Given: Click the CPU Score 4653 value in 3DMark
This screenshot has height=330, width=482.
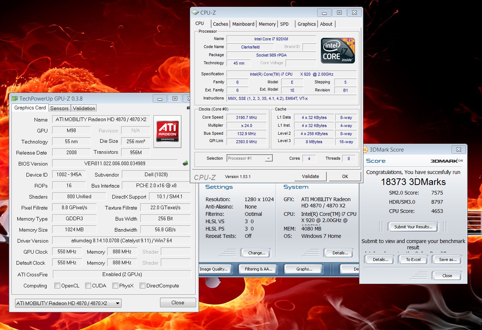Looking at the screenshot, I should (x=437, y=211).
